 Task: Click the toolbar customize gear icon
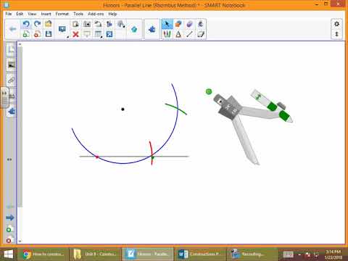click(x=336, y=24)
